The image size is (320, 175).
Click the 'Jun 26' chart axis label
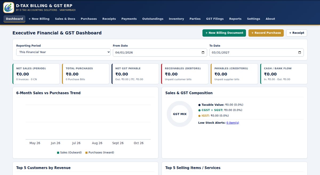click(55, 143)
